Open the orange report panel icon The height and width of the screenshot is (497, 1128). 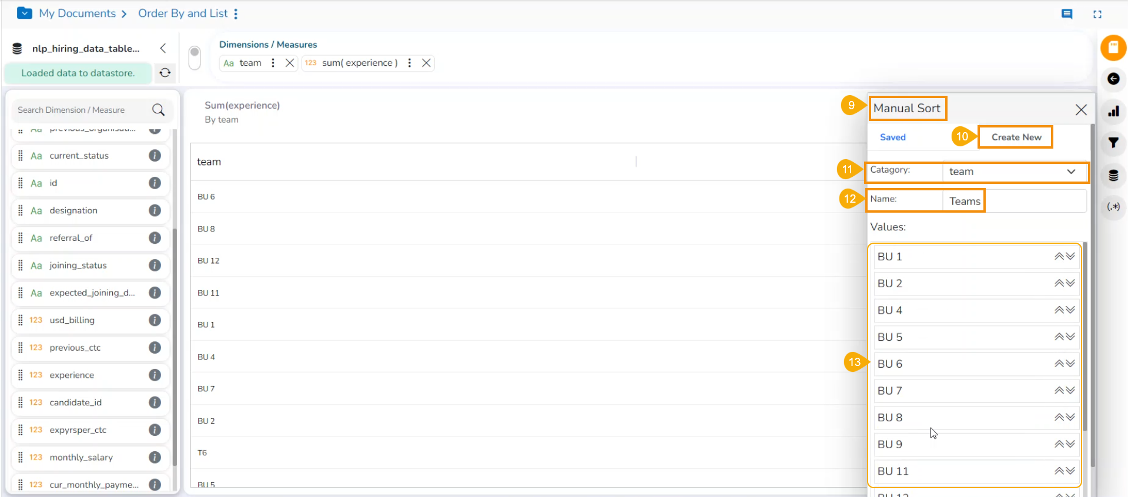[1113, 48]
